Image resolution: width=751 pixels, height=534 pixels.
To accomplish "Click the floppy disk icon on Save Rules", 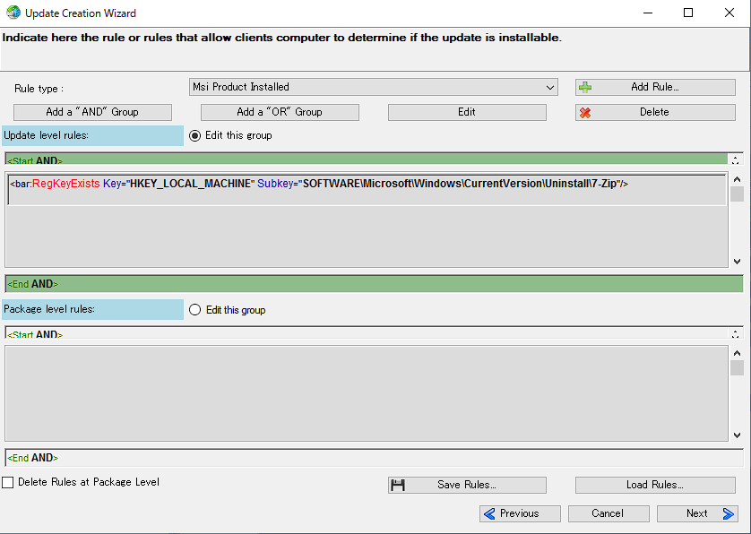I will coord(398,485).
